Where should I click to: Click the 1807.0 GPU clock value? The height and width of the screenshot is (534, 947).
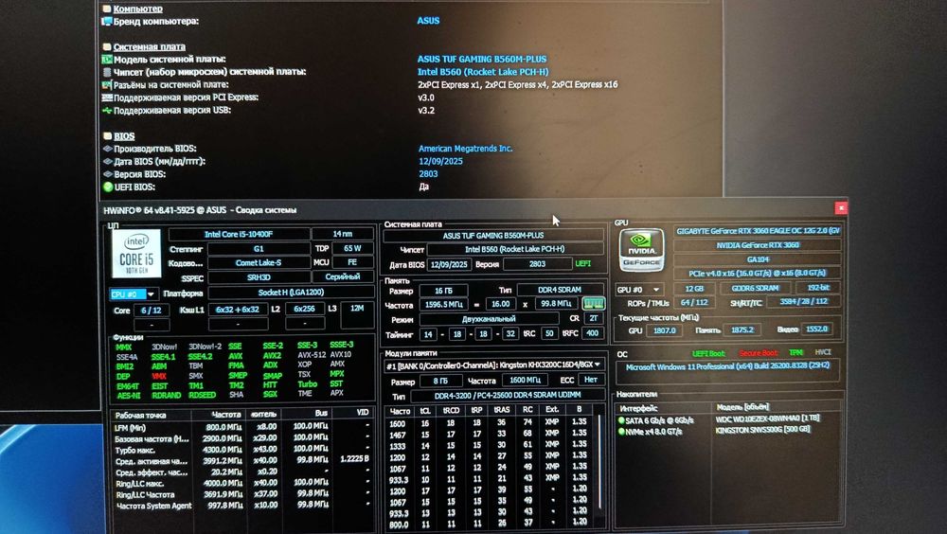pyautogui.click(x=664, y=331)
